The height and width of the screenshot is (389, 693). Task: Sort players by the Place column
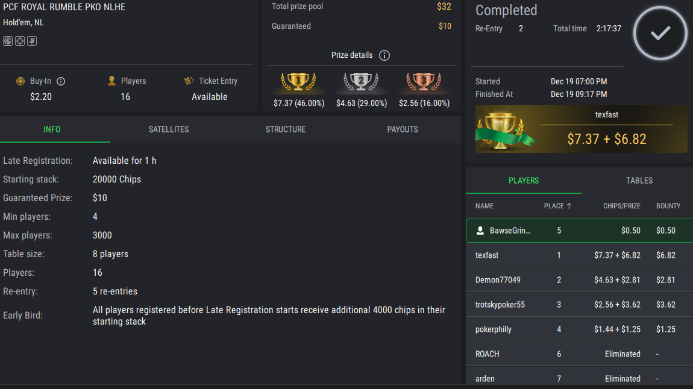tap(557, 206)
